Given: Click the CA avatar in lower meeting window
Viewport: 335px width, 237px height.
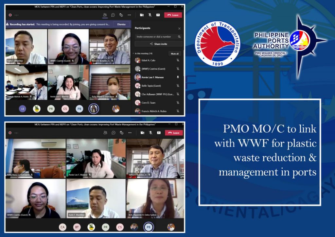Looking at the screenshot, I should pos(62,227).
